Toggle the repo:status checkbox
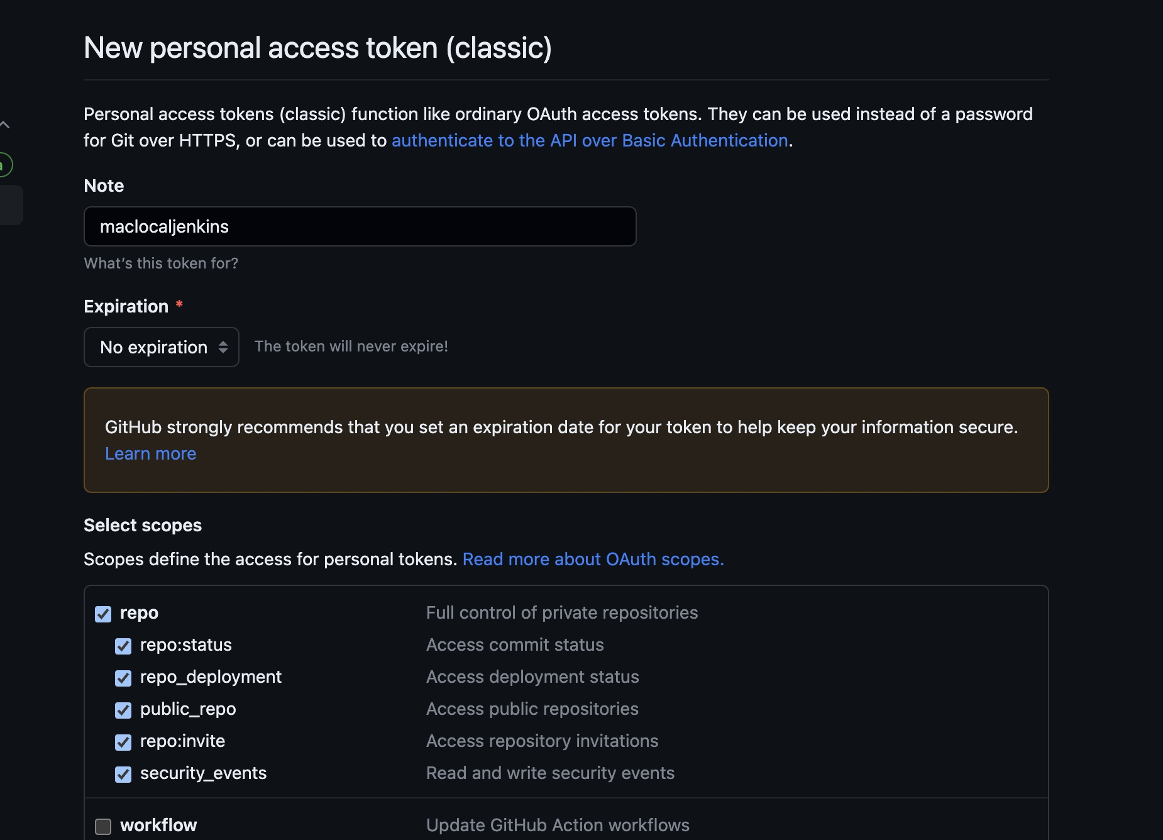The height and width of the screenshot is (840, 1163). (123, 646)
